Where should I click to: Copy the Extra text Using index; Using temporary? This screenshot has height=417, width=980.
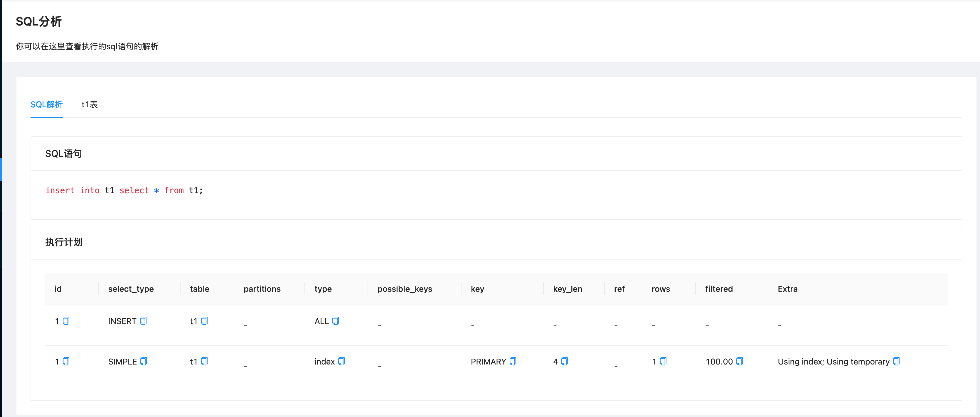(x=896, y=362)
